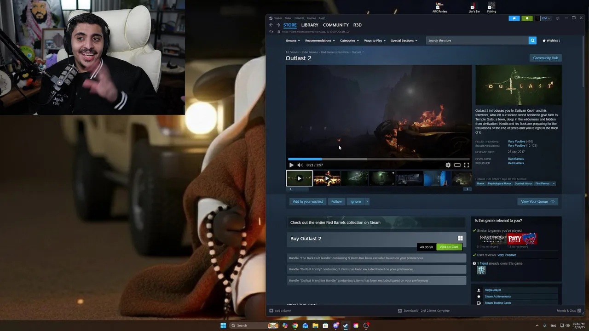589x331 pixels.
Task: Play the Outlast 2 trailer video
Action: click(291, 165)
